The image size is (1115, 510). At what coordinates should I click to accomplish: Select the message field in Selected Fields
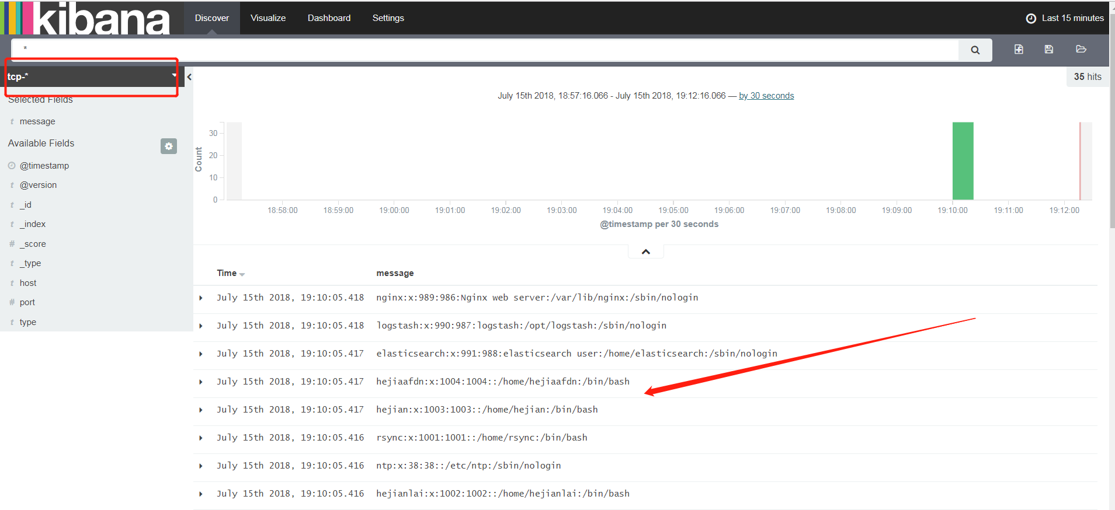click(x=37, y=121)
